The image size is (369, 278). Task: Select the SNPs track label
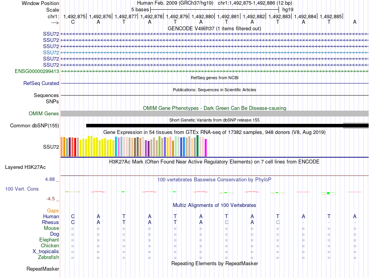coord(52,101)
